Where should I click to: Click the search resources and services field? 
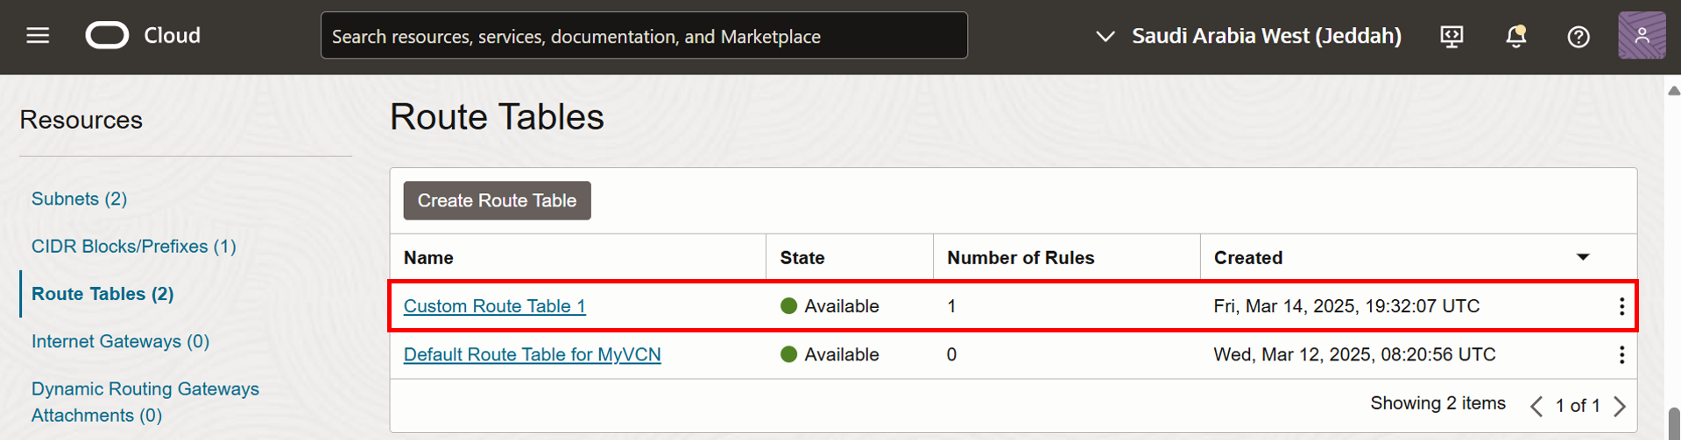(644, 36)
